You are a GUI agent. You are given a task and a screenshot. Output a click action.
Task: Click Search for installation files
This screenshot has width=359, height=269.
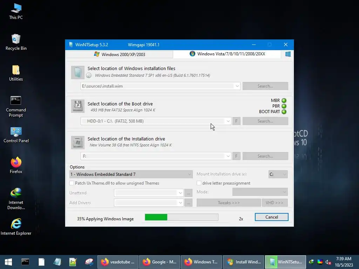[x=265, y=86]
